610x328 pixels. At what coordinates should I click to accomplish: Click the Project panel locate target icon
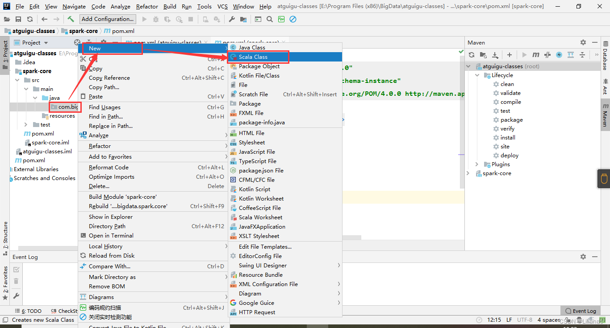(77, 42)
